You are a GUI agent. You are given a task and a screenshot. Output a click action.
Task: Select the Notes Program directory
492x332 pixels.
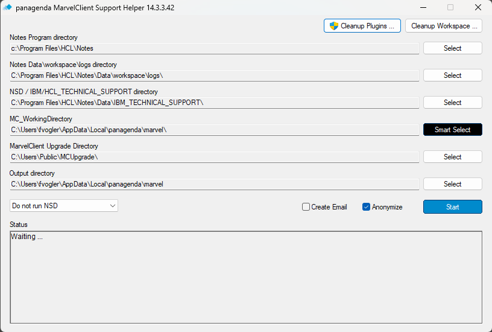[452, 48]
